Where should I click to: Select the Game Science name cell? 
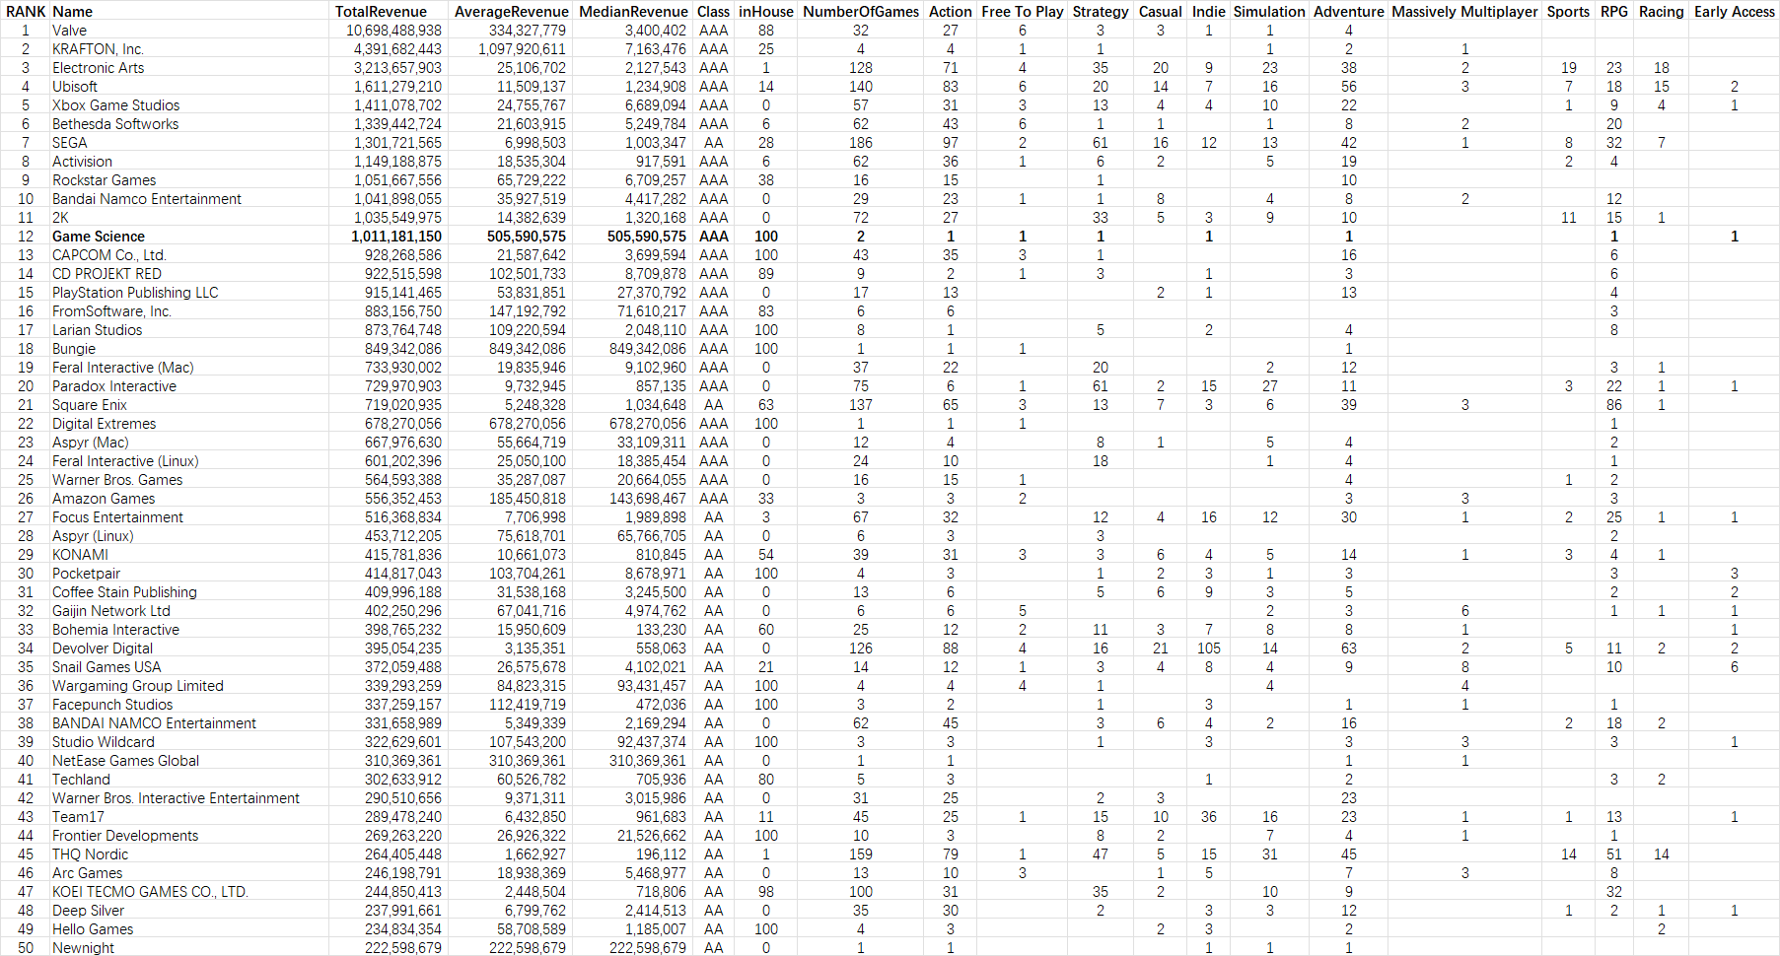pyautogui.click(x=99, y=237)
